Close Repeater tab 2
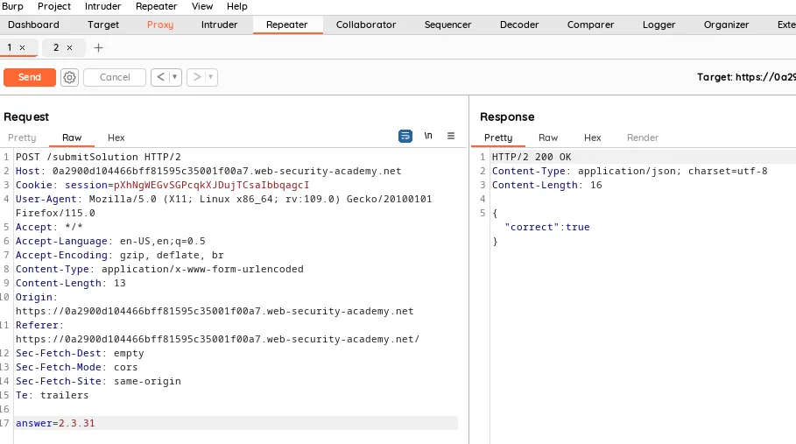Viewport: 796px width, 444px height. click(x=69, y=47)
